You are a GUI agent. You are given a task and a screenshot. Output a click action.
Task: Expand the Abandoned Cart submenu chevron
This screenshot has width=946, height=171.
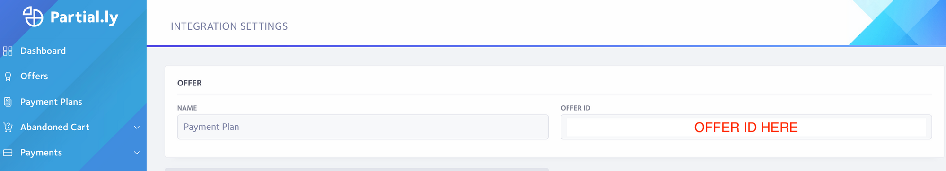pos(137,127)
